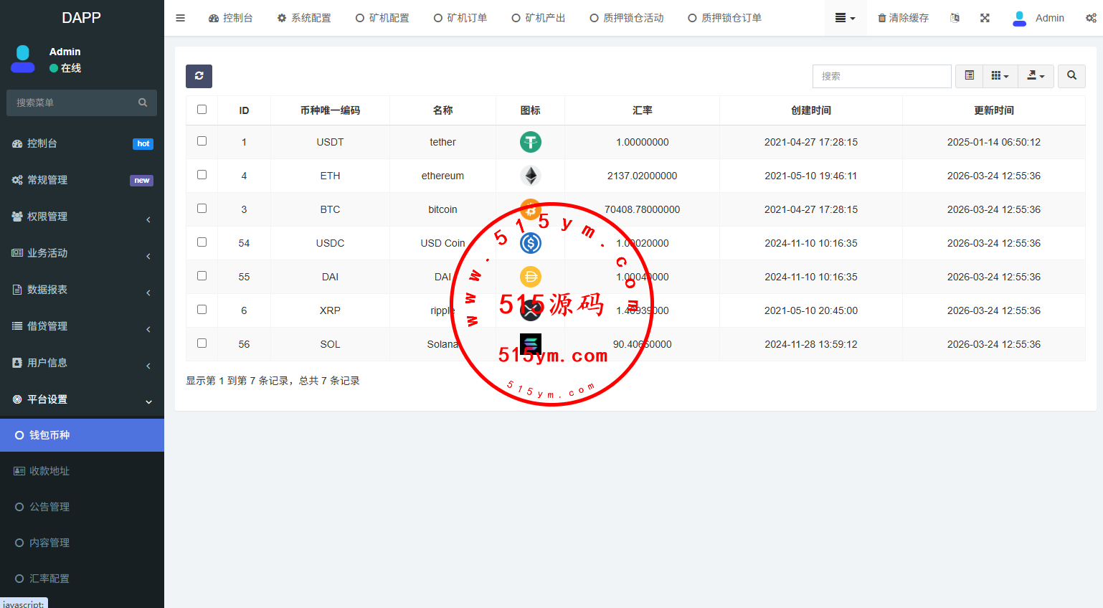Screen dimensions: 1103x608
Task: Select 收款地址 in the sidebar
Action: [x=49, y=471]
